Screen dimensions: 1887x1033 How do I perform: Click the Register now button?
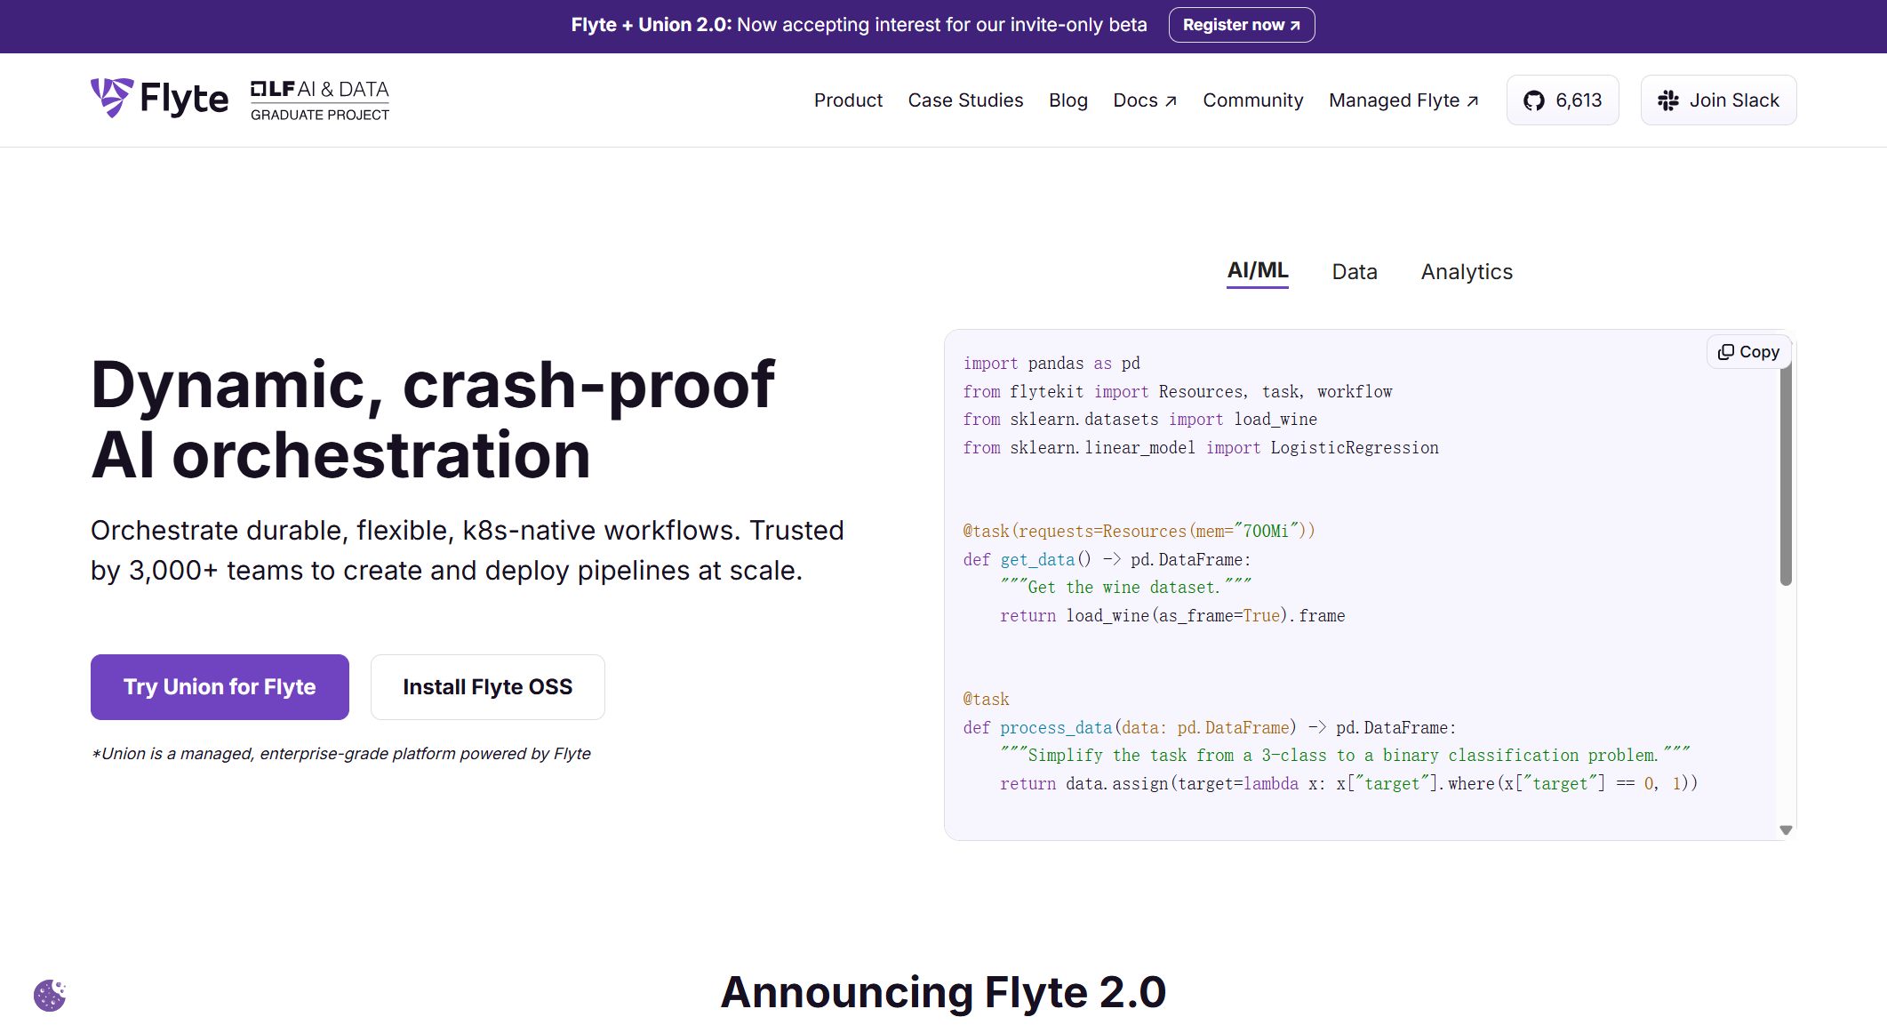(1242, 24)
